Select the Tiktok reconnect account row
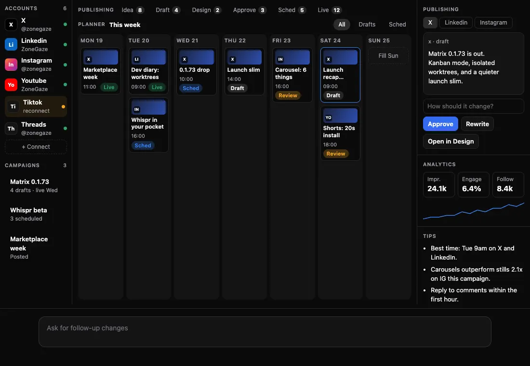This screenshot has width=530, height=366. [x=36, y=106]
